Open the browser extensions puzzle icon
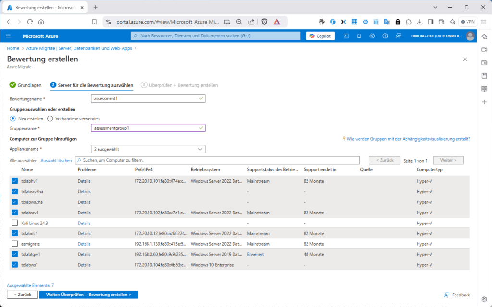 click(408, 22)
